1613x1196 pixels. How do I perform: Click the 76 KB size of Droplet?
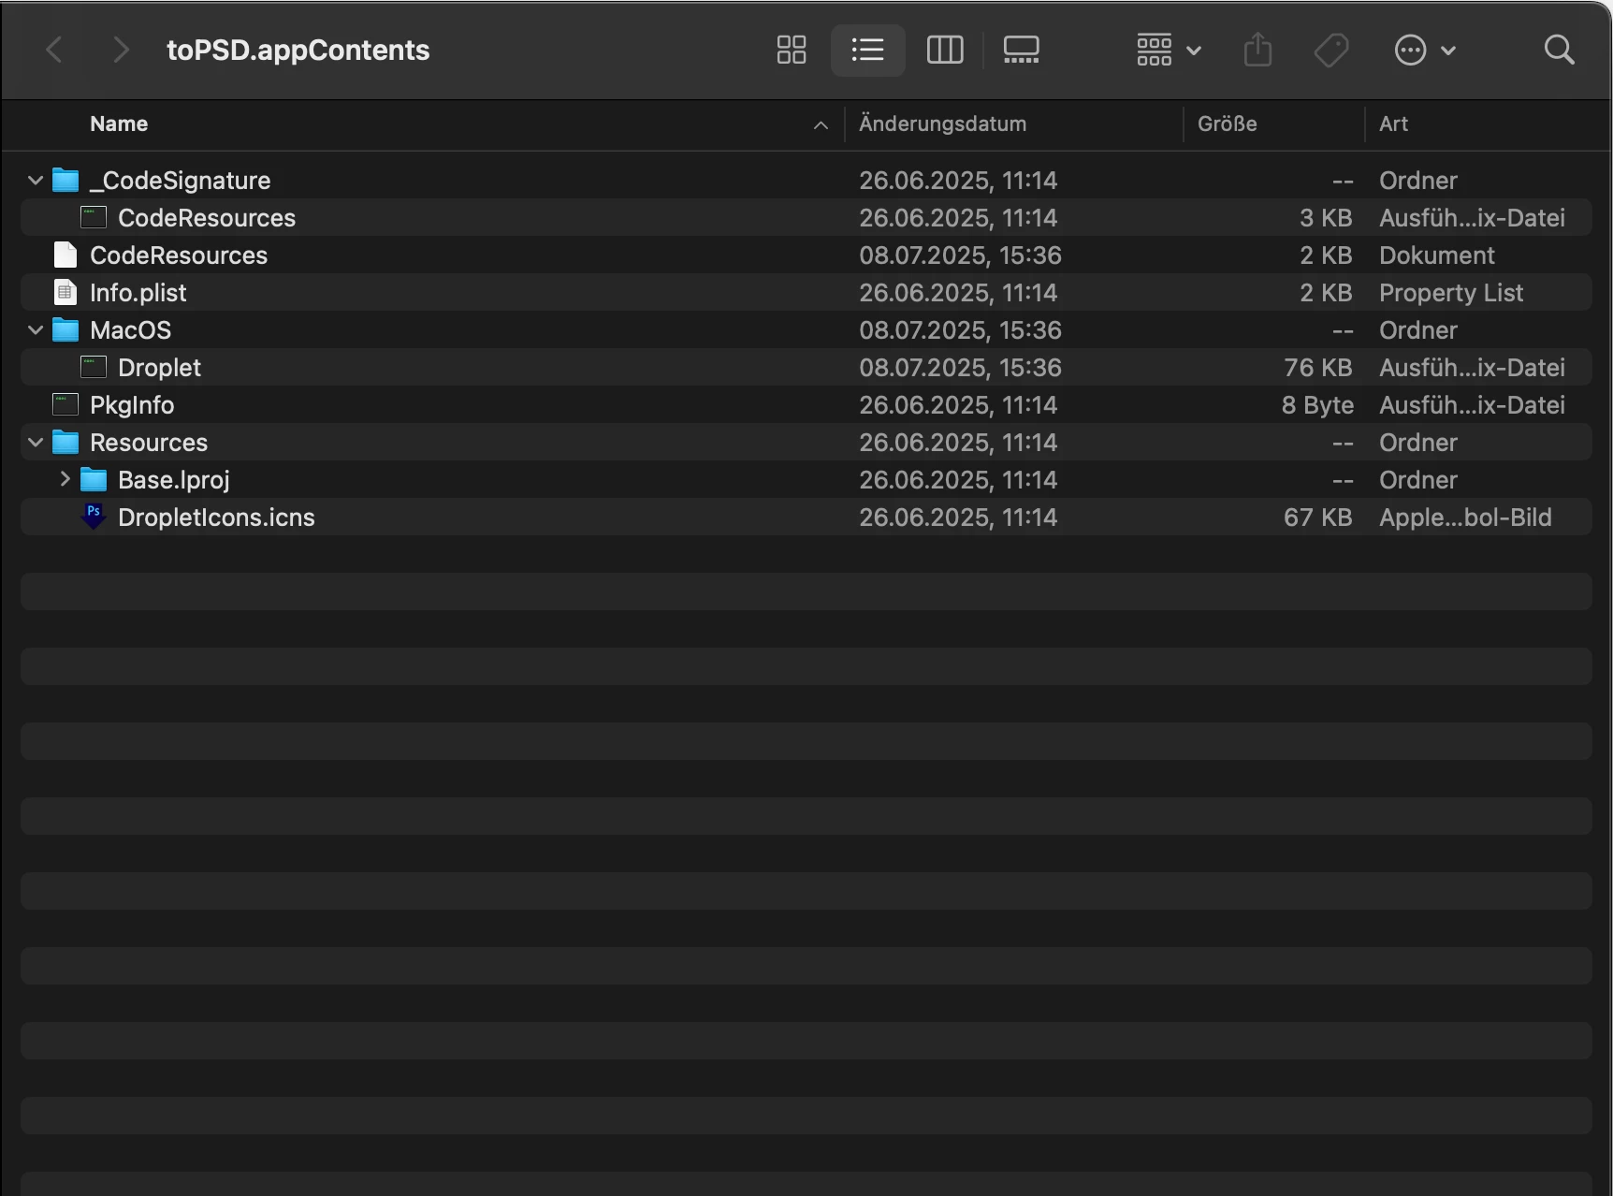(x=1317, y=368)
